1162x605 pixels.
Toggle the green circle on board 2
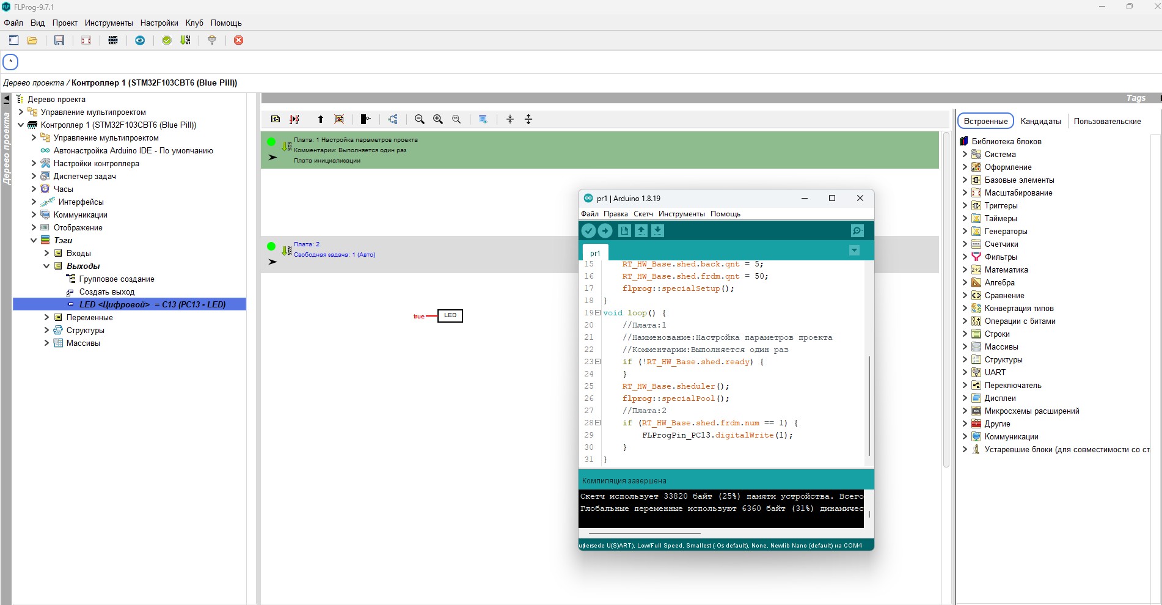[x=271, y=246]
